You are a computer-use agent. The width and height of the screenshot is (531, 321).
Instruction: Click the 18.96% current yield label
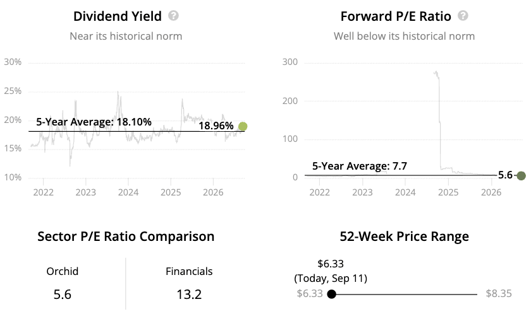(x=216, y=125)
